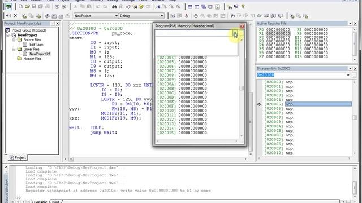Close the Disassembly panel

[x=355, y=69]
